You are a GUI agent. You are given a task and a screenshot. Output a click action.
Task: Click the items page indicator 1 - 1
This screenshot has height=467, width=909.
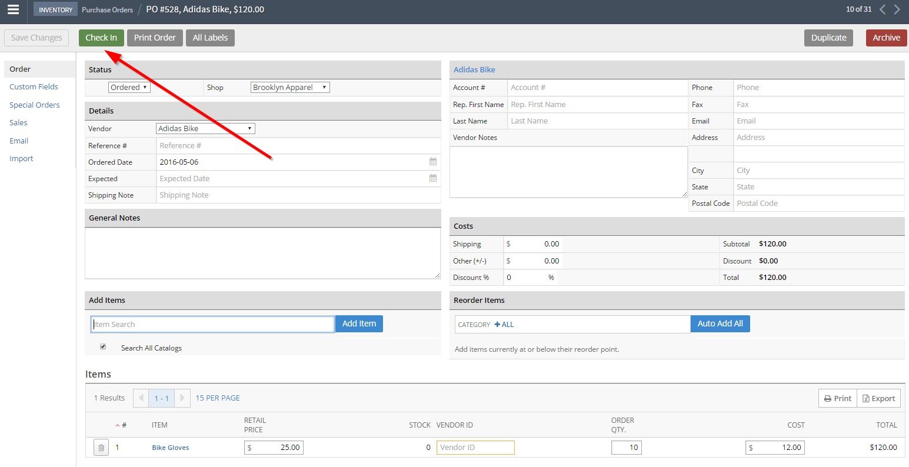coord(162,398)
